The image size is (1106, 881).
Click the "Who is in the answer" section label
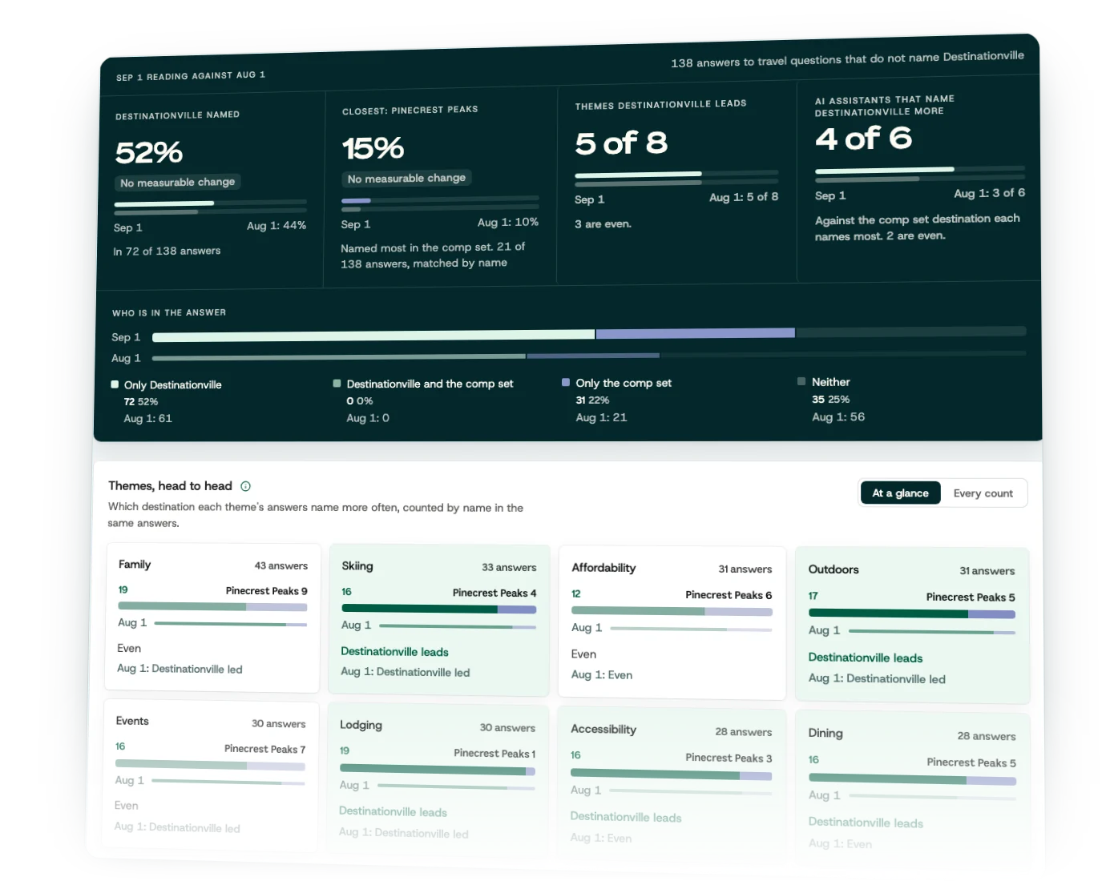(x=169, y=312)
